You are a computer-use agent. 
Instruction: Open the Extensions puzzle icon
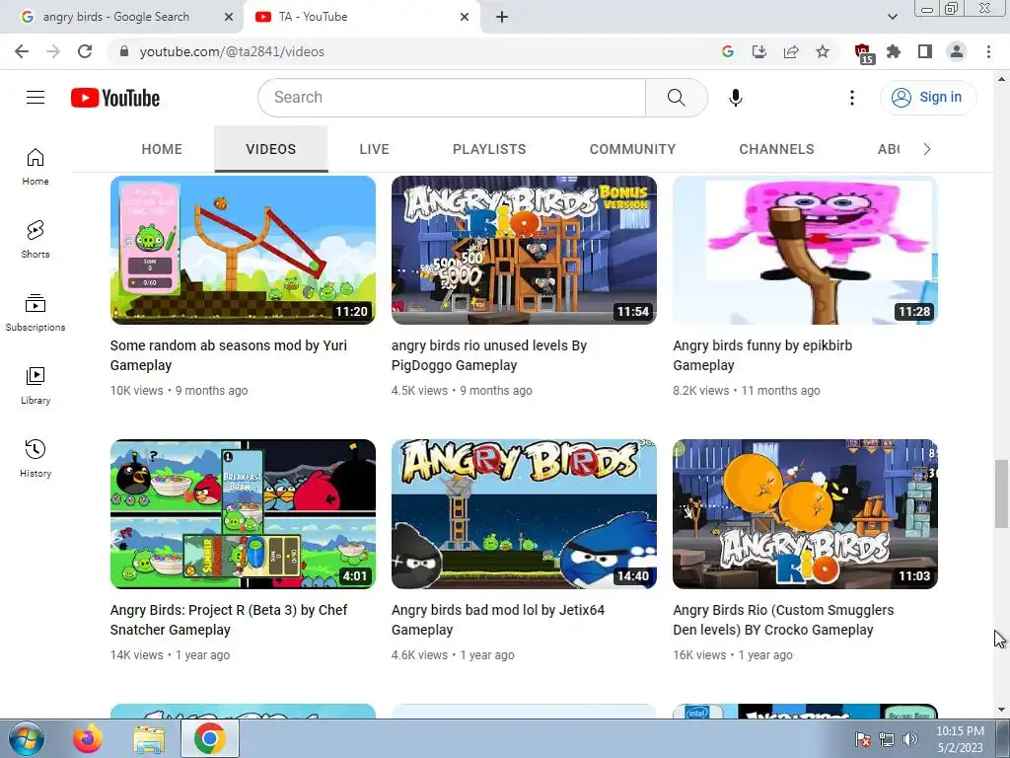(x=894, y=51)
